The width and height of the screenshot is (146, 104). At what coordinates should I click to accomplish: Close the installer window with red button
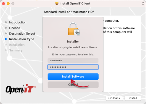click(x=4, y=4)
